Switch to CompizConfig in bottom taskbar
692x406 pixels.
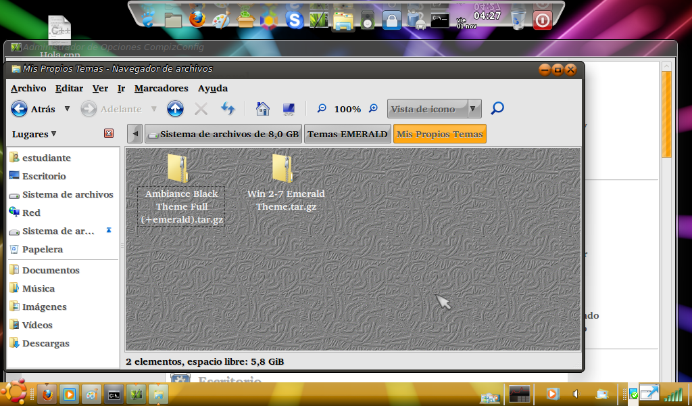pos(137,394)
